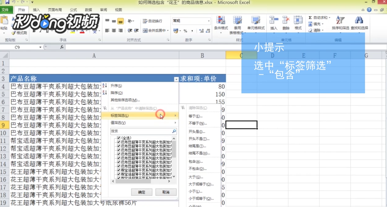Open 套用表格格式 table styles
This screenshot has height=207, width=387.
237,24
